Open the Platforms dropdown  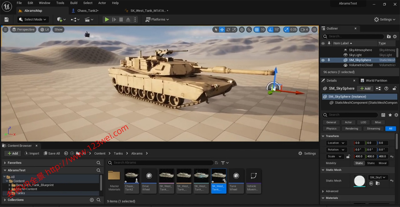pos(157,19)
